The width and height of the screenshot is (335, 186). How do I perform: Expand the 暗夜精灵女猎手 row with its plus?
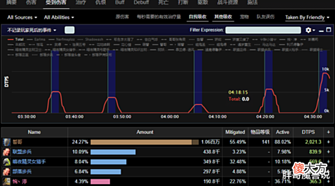tap(328, 162)
